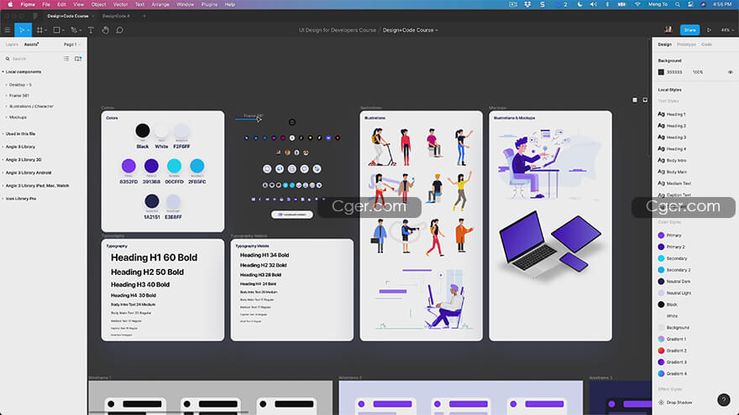Open the 44% zoom dropdown

727,30
